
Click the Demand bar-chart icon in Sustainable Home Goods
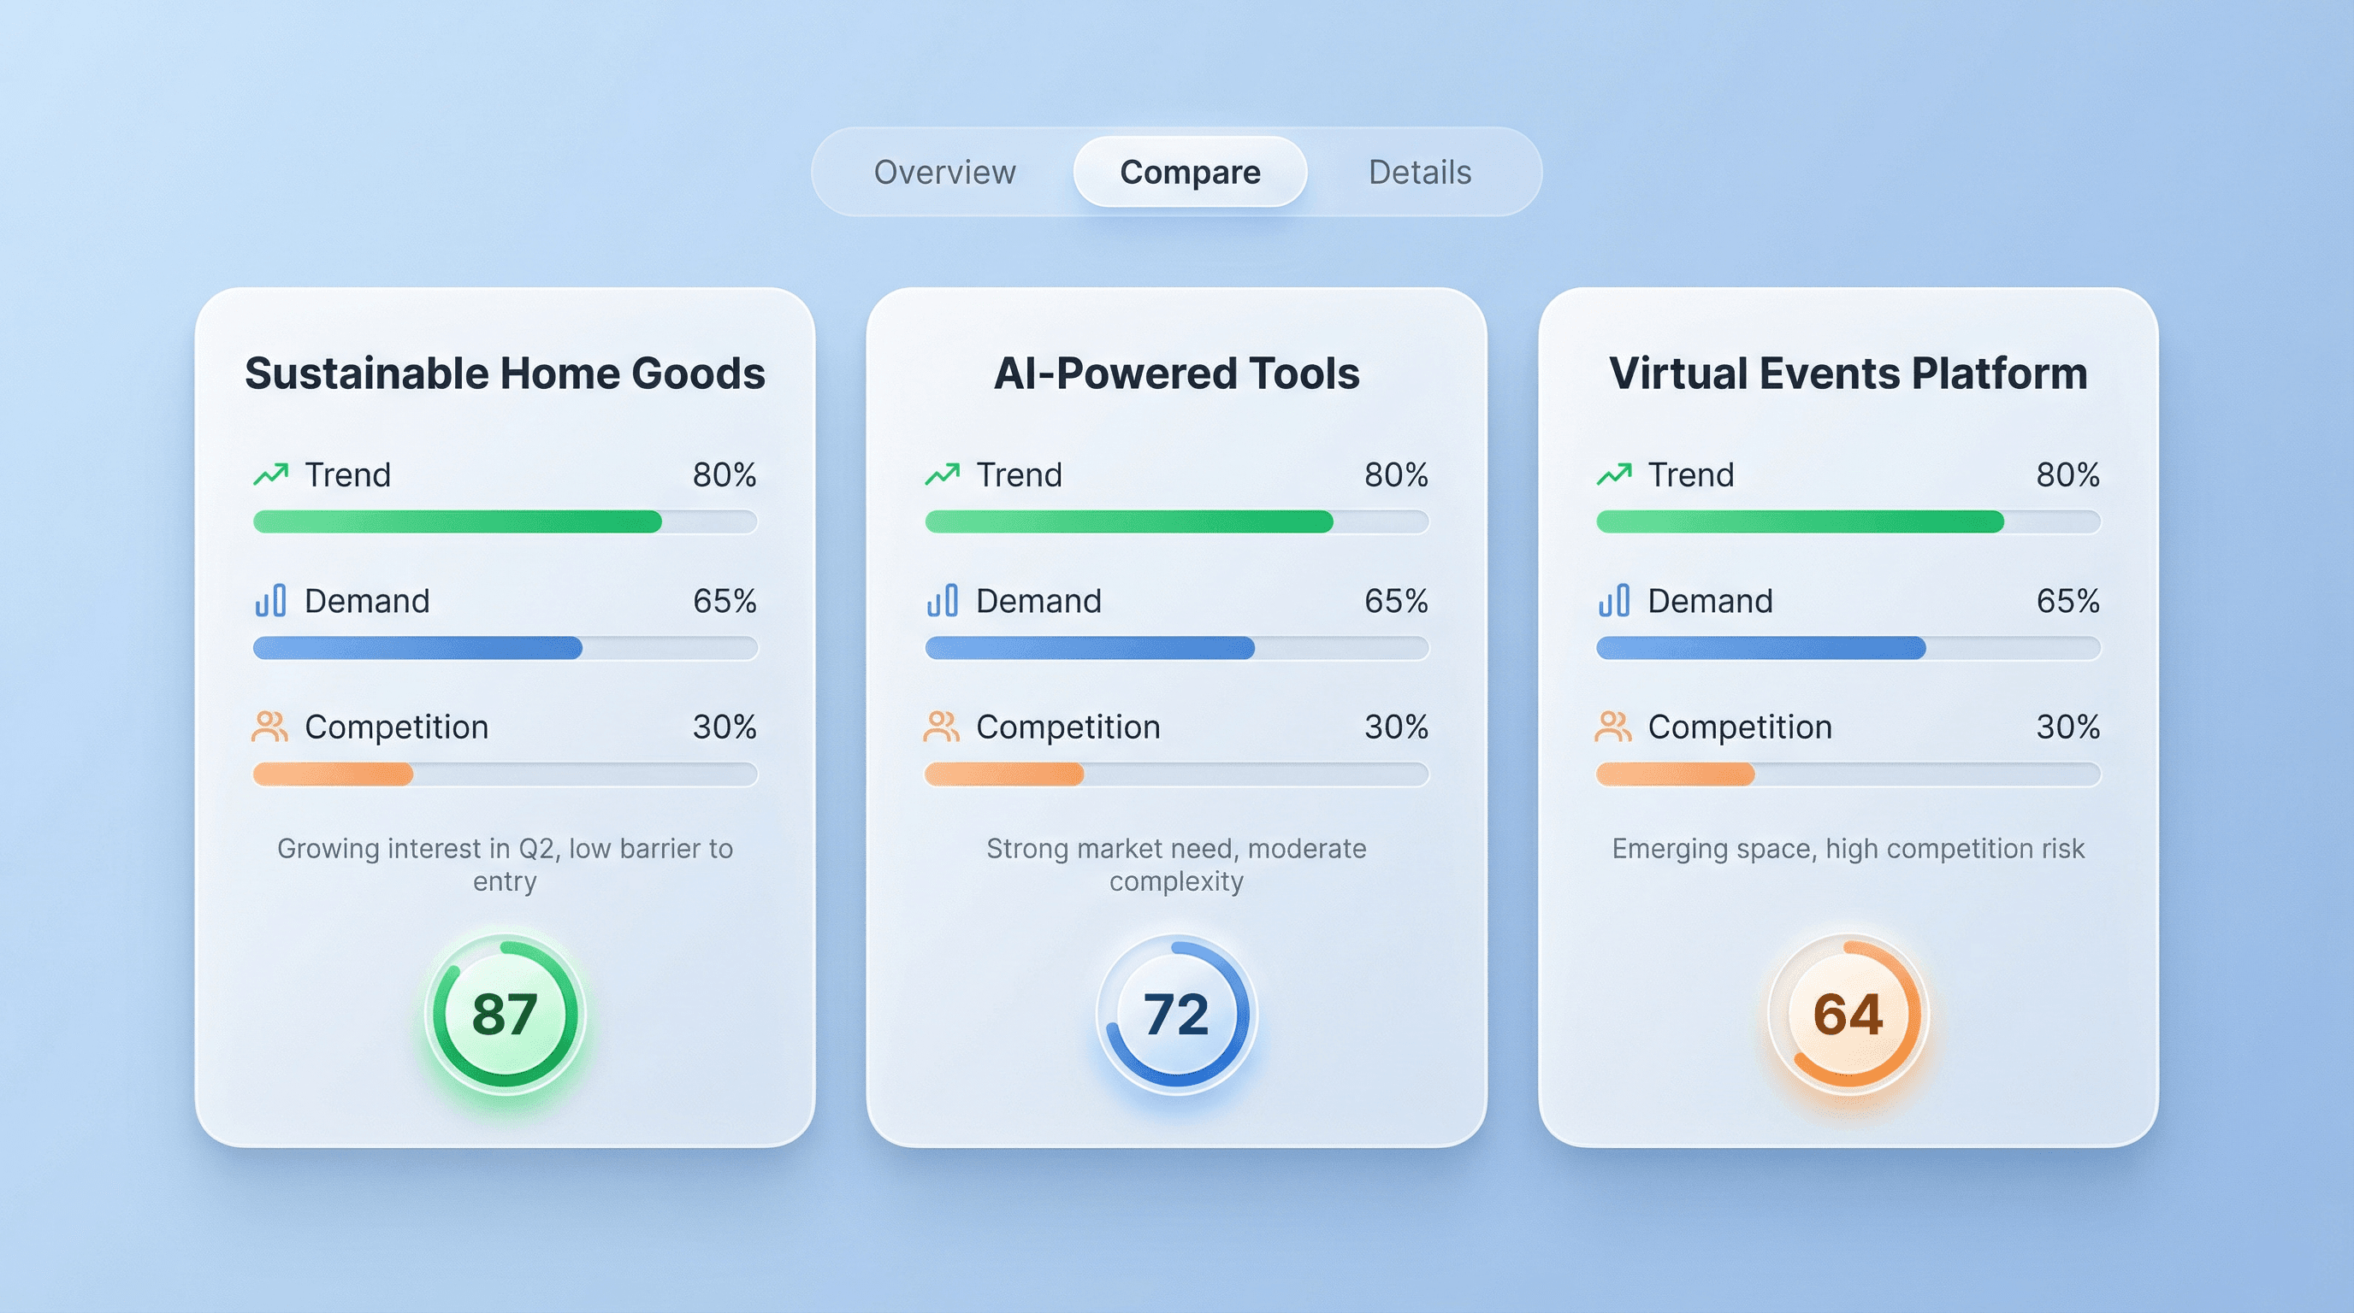[270, 601]
